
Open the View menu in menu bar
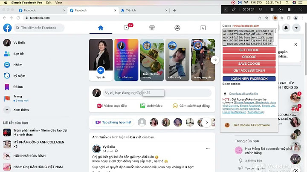point(58,3)
